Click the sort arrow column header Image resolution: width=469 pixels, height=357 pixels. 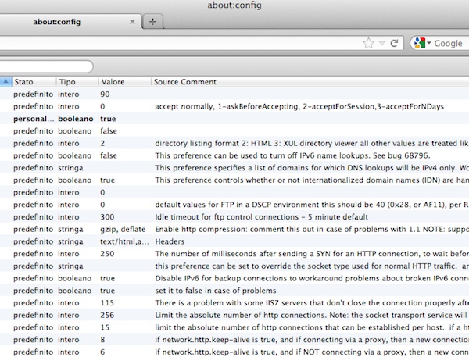coord(5,81)
